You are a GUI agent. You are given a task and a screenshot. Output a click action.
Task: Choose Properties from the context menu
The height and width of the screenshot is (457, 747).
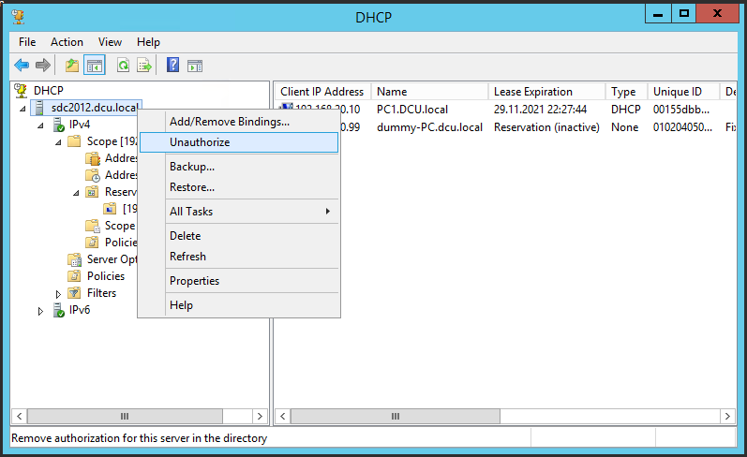194,281
